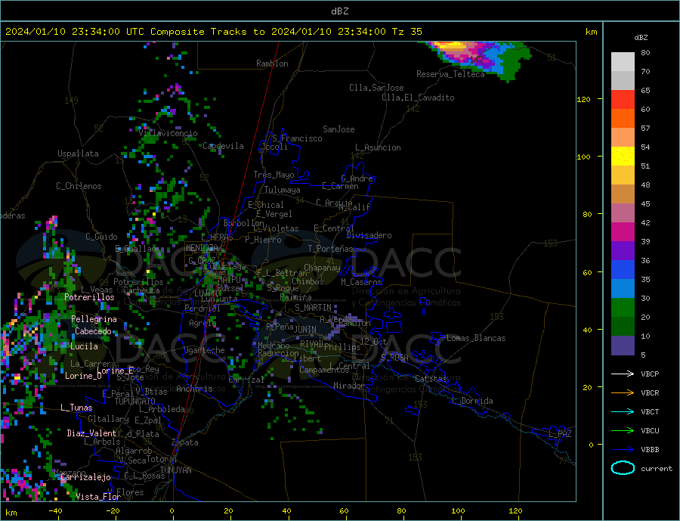Click the dBZ title at top
This screenshot has width=680, height=521.
(x=339, y=11)
